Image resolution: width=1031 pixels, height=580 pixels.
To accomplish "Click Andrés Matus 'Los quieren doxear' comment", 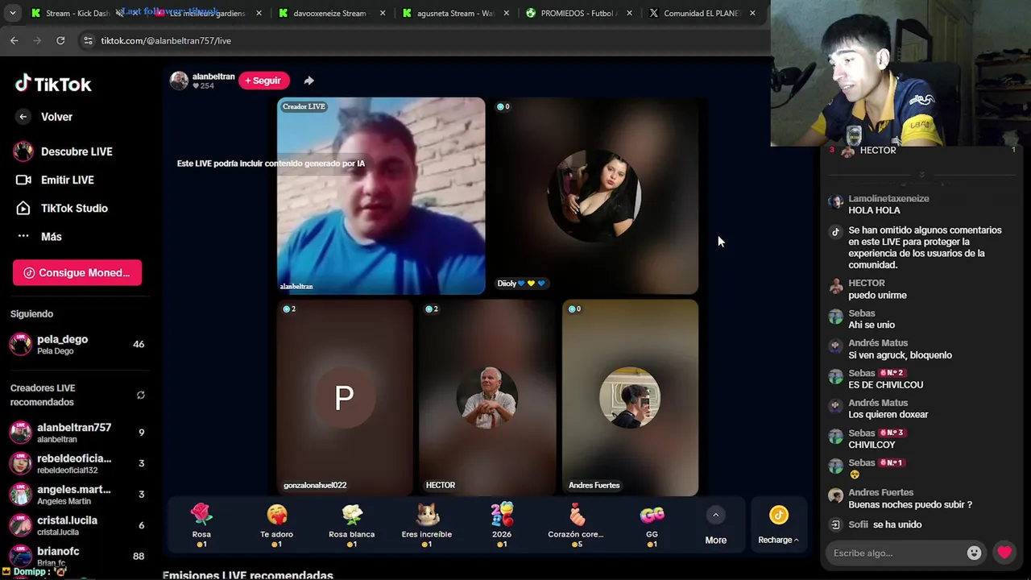I will coord(888,414).
